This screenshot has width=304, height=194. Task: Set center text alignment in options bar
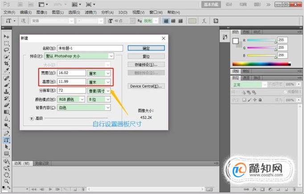pyautogui.click(x=173, y=21)
